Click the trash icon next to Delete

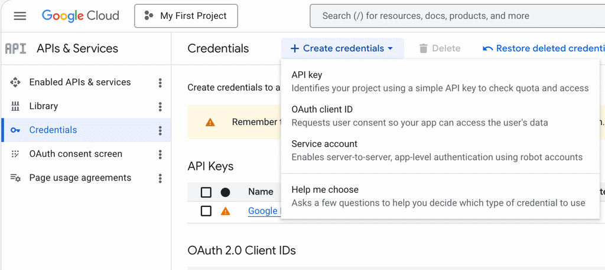[423, 48]
